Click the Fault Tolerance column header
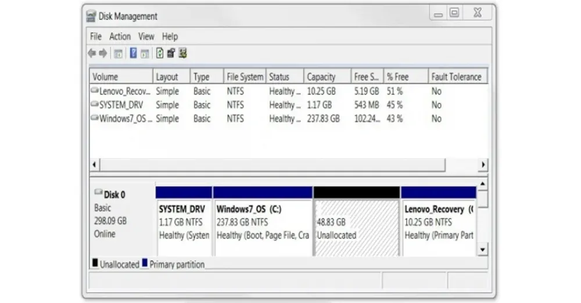Viewport: 581px width, 303px height. click(x=458, y=77)
